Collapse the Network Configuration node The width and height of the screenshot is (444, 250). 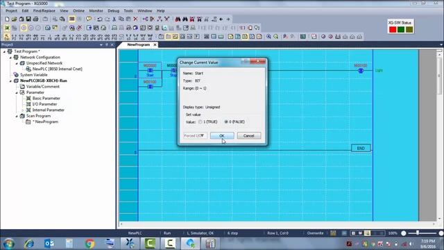10,58
